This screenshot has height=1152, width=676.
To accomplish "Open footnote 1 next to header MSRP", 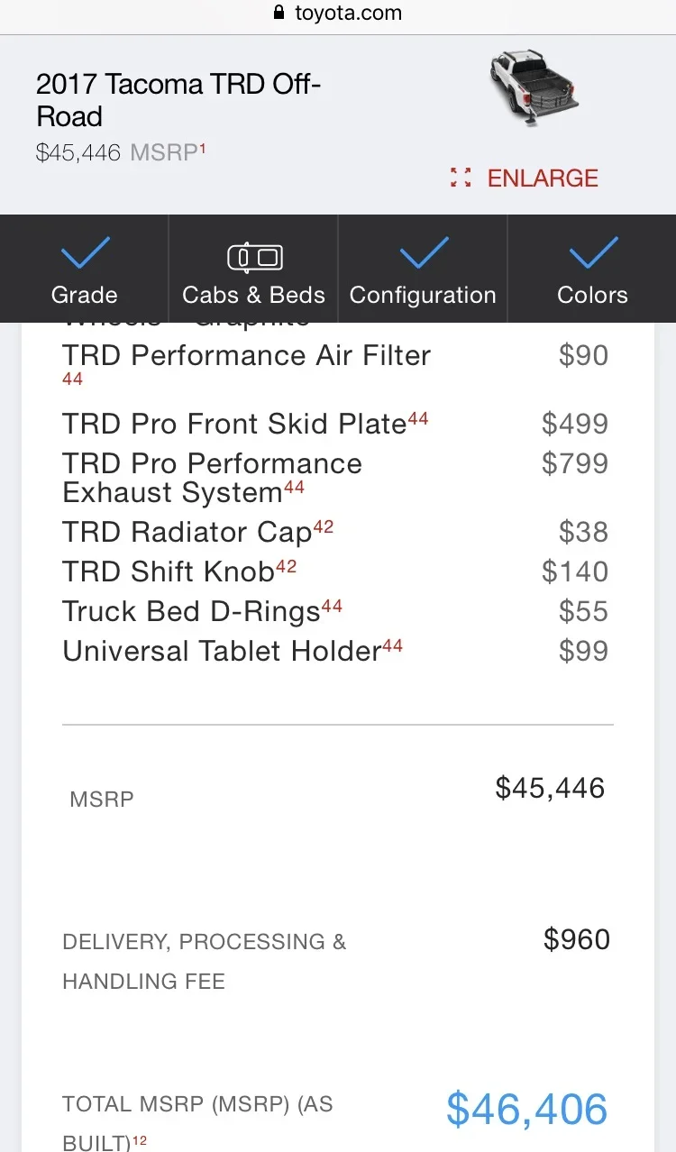I will pos(203,148).
